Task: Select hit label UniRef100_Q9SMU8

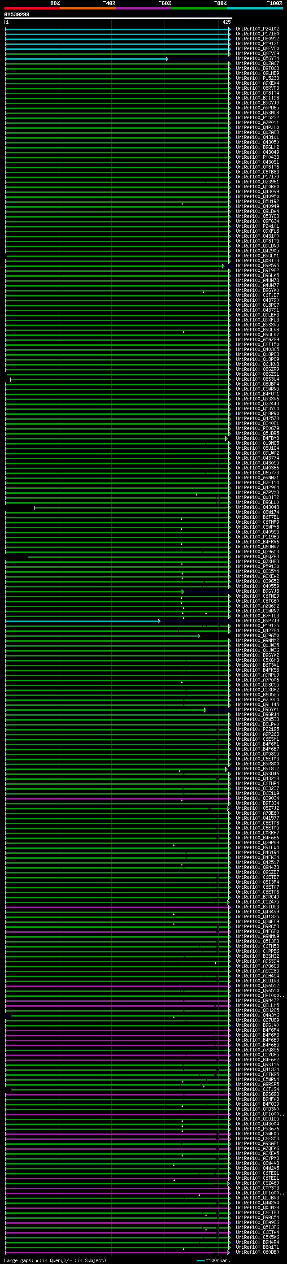Action: click(257, 113)
